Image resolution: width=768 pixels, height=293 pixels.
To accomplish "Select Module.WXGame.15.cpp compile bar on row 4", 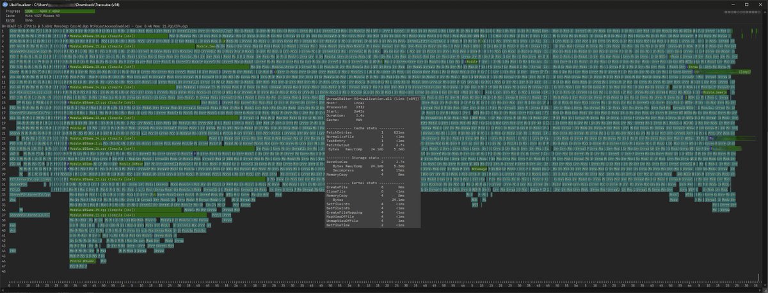I will coord(131,46).
